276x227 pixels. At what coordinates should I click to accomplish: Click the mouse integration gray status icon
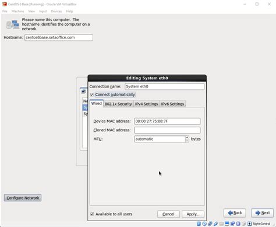(244, 223)
